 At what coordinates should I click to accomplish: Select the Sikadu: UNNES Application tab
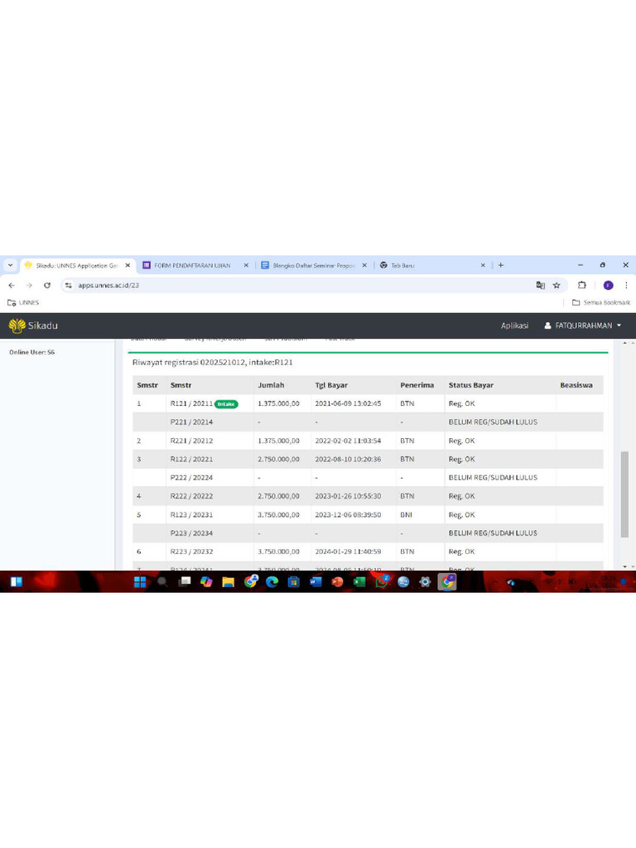(76, 266)
